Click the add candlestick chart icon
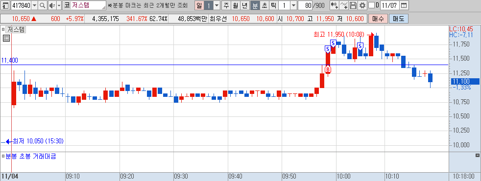 coord(335,5)
